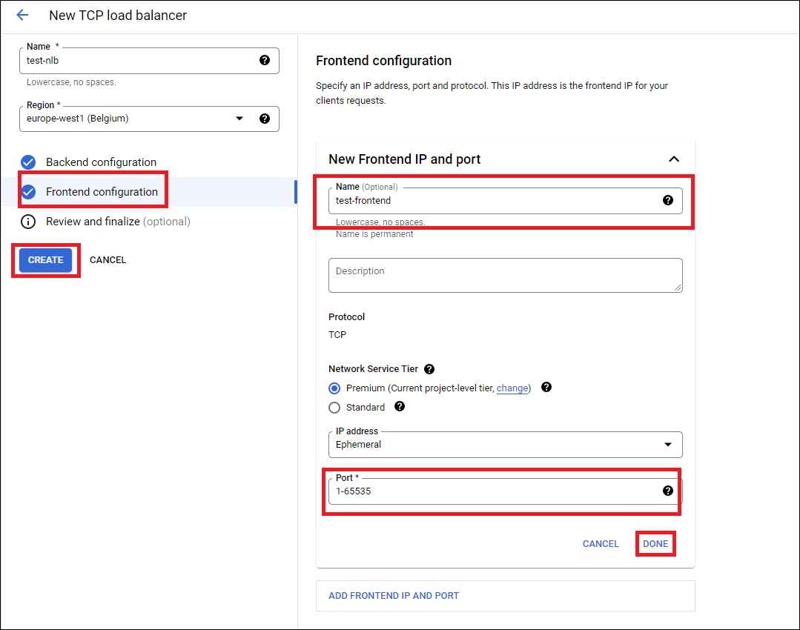Click help icon beside frontend Name field
The width and height of the screenshot is (800, 630).
(x=668, y=200)
